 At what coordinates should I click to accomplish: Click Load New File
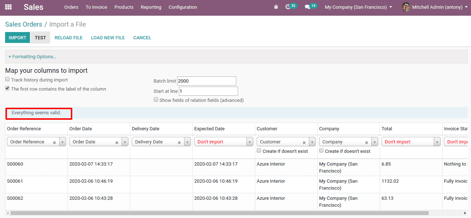[108, 37]
